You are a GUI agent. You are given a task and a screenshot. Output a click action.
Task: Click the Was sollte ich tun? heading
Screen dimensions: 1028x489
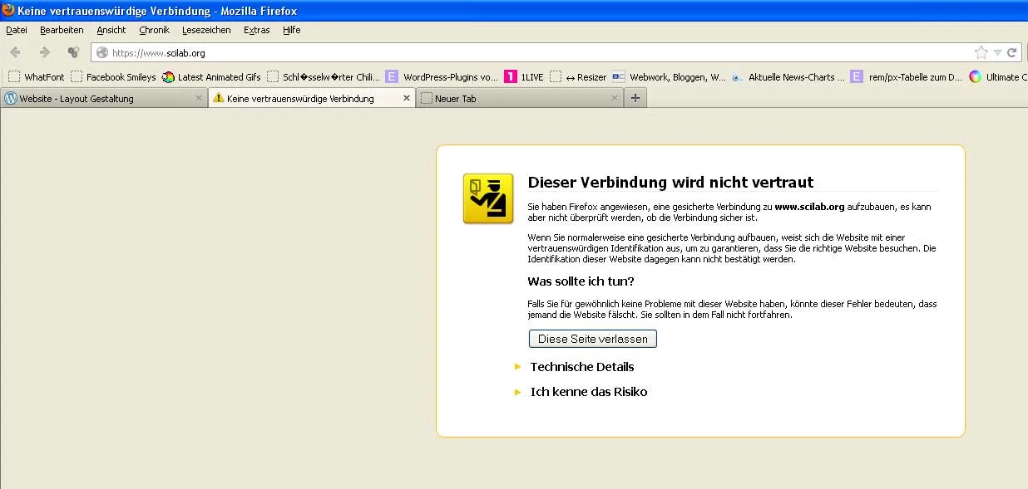click(x=581, y=281)
